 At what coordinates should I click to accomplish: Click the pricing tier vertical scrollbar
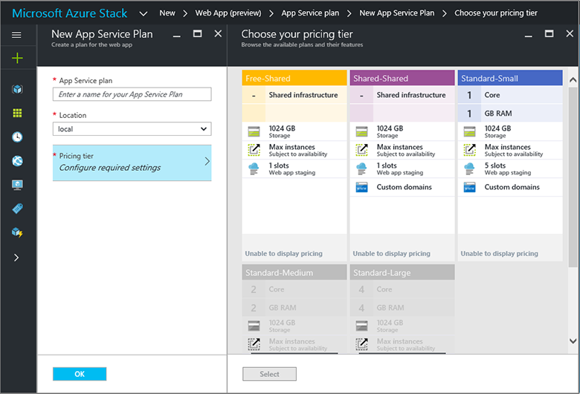(573, 171)
